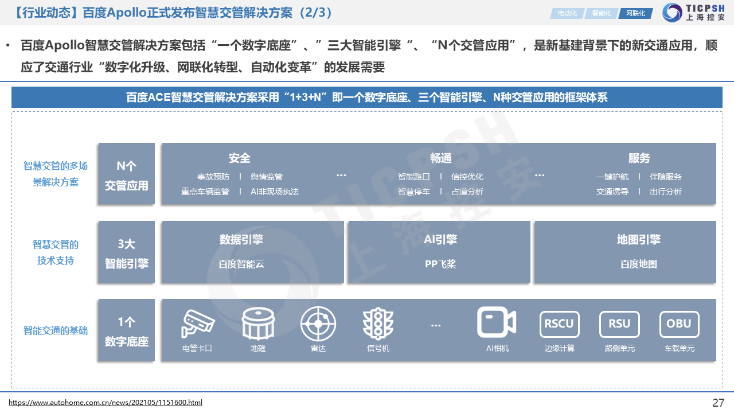Select the RSCU edge computing icon
The image size is (734, 413).
(x=559, y=324)
